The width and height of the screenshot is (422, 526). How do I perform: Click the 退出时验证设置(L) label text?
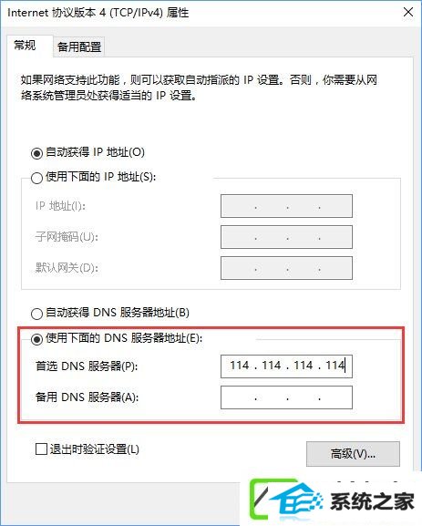pyautogui.click(x=94, y=449)
